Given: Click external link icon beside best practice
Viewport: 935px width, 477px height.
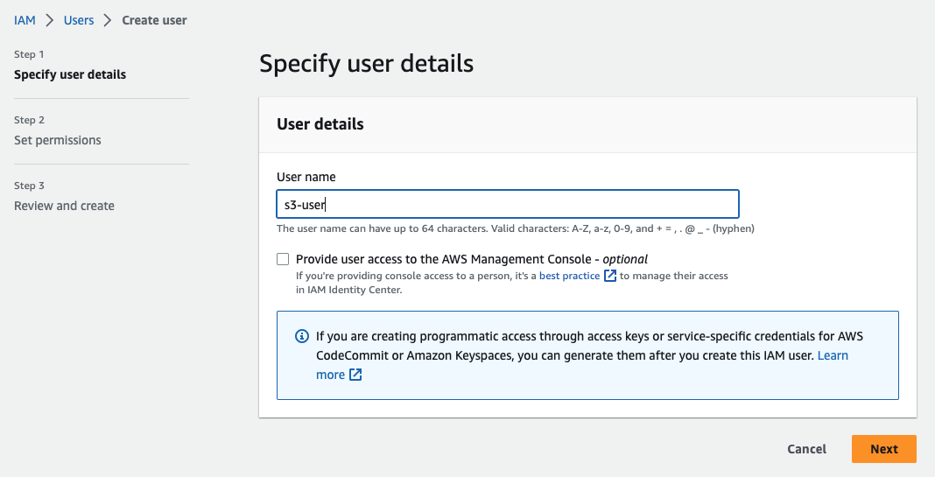Looking at the screenshot, I should [x=610, y=276].
